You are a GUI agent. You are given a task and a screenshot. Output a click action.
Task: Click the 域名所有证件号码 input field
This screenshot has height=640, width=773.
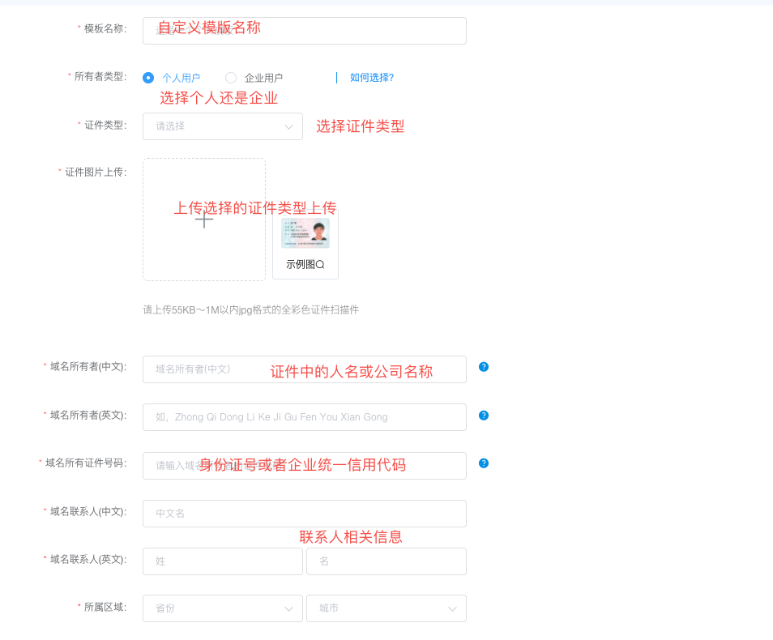tap(304, 466)
